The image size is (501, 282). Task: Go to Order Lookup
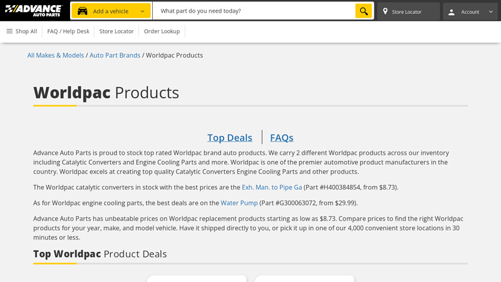(162, 31)
